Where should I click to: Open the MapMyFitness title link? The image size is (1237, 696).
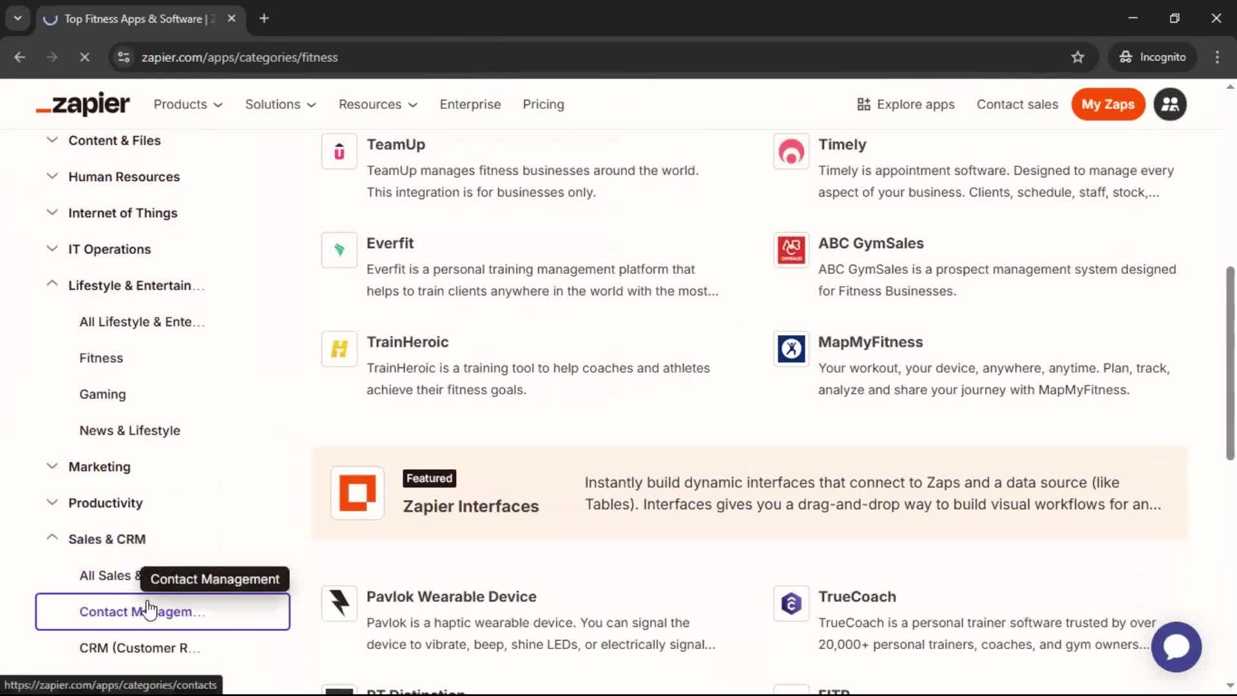pyautogui.click(x=870, y=342)
